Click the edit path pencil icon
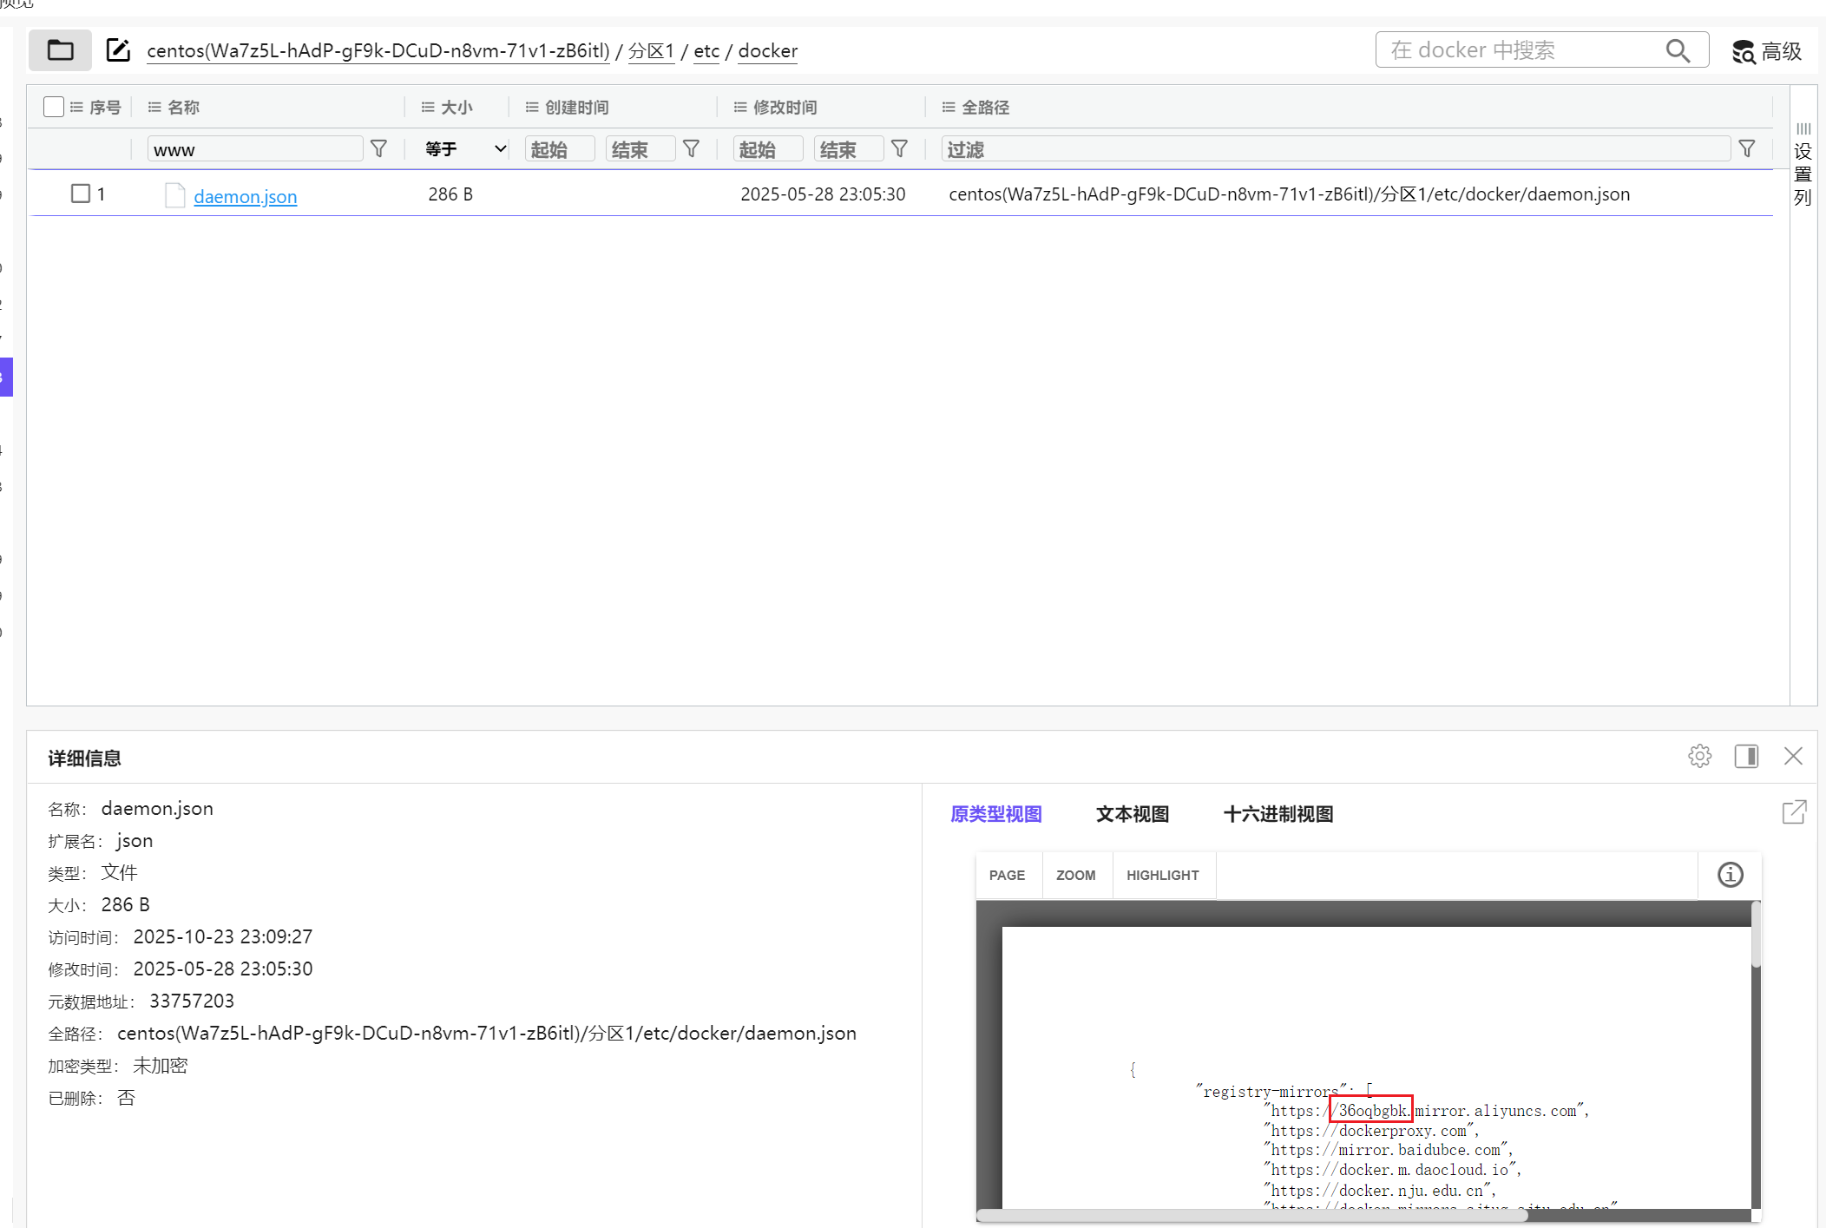This screenshot has width=1826, height=1228. click(118, 50)
